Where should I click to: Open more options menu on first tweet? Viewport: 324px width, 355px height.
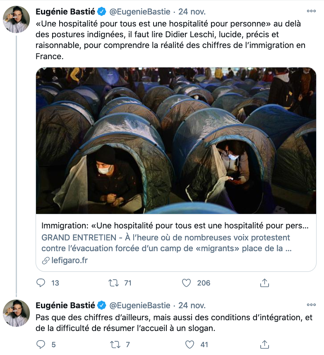coord(311,11)
